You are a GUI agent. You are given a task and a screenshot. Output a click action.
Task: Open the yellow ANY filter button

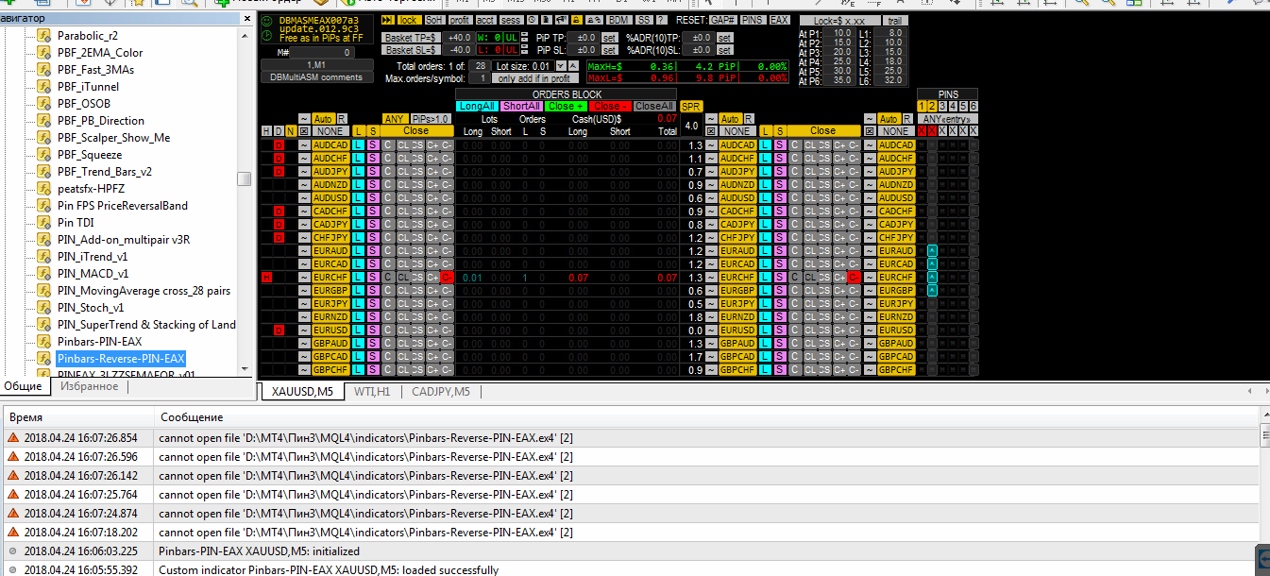pyautogui.click(x=396, y=119)
